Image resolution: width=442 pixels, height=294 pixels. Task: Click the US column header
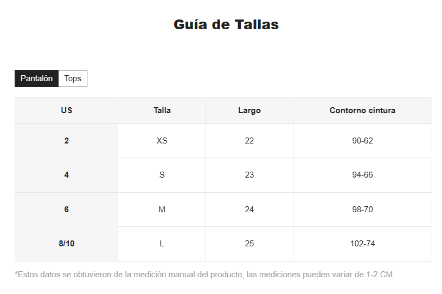coord(67,110)
